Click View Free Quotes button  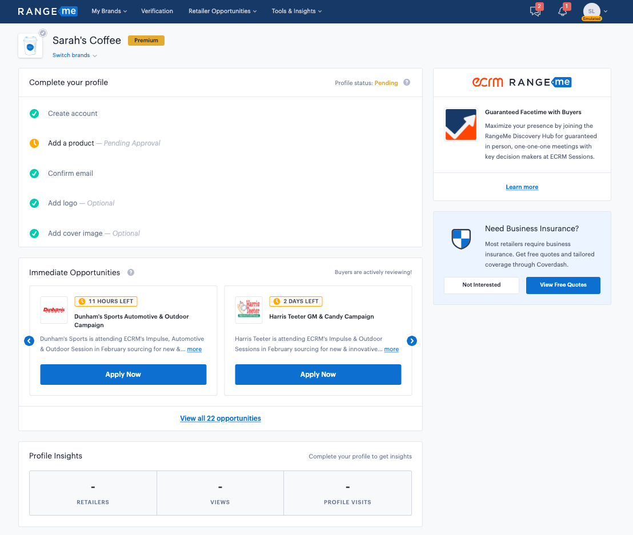coord(563,285)
